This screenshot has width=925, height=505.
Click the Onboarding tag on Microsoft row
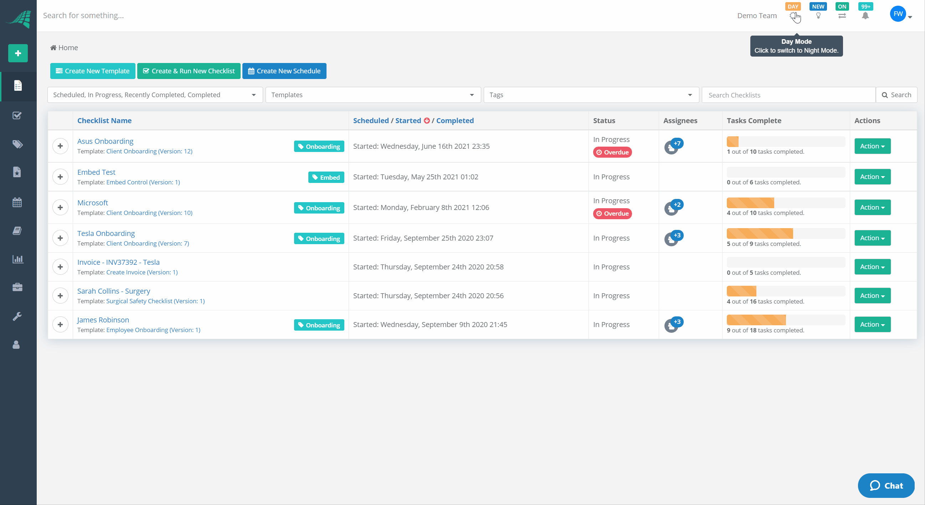(x=319, y=208)
